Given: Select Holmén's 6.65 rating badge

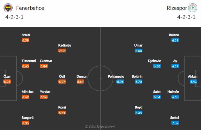Looking at the screenshot, I should tap(175, 97).
